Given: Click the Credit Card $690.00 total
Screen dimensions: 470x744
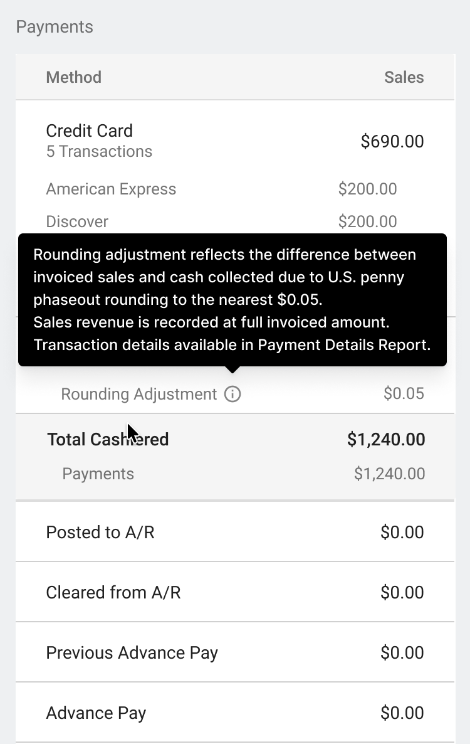Looking at the screenshot, I should click(392, 141).
